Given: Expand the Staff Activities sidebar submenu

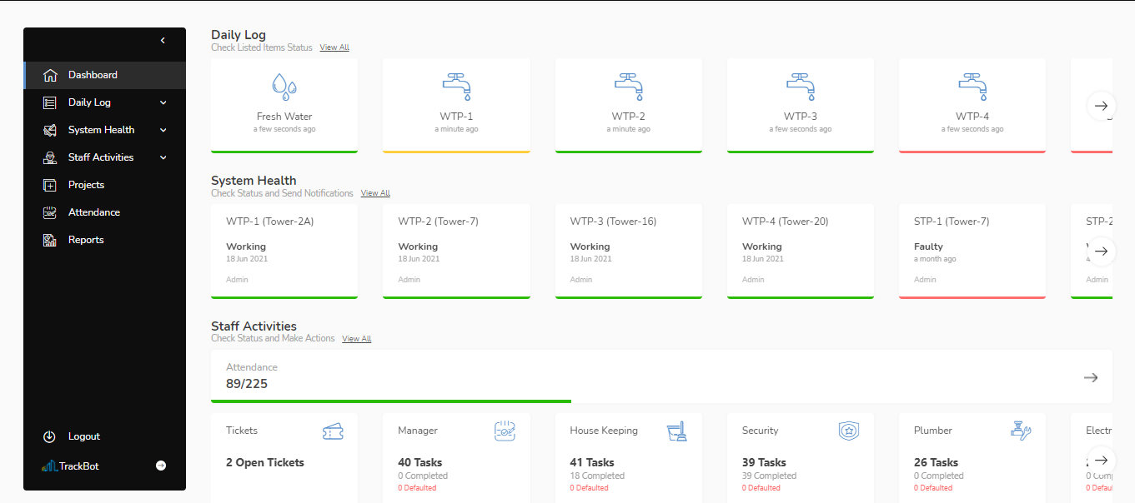Looking at the screenshot, I should [163, 157].
